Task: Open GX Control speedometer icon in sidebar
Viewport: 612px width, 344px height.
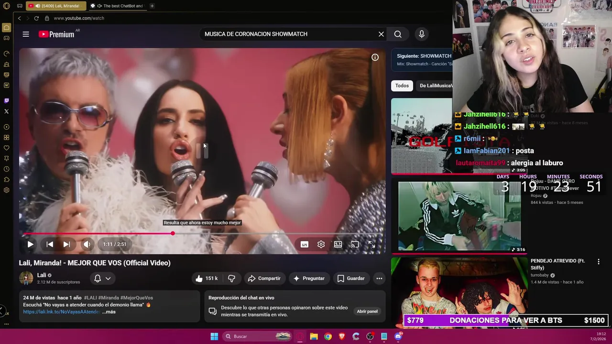Action: 6,54
